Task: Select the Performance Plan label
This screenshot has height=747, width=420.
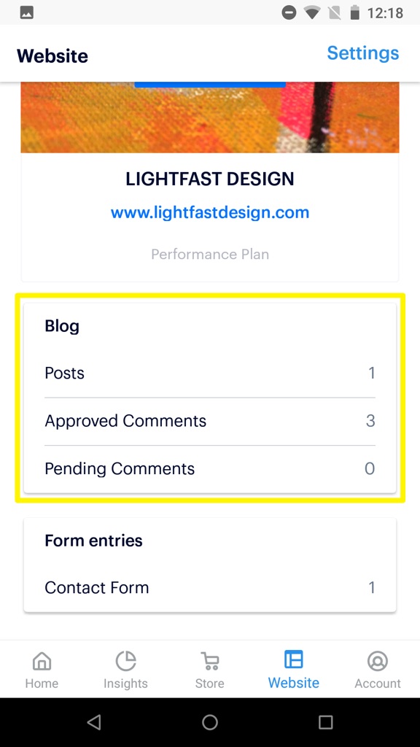Action: click(209, 254)
